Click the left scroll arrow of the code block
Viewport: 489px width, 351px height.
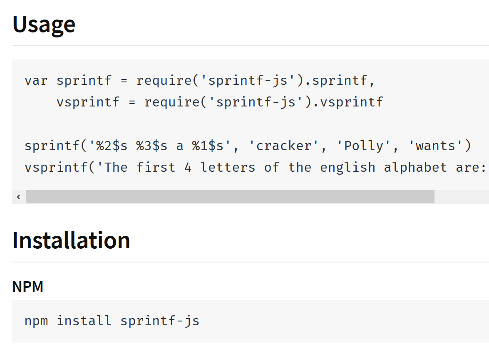point(19,197)
